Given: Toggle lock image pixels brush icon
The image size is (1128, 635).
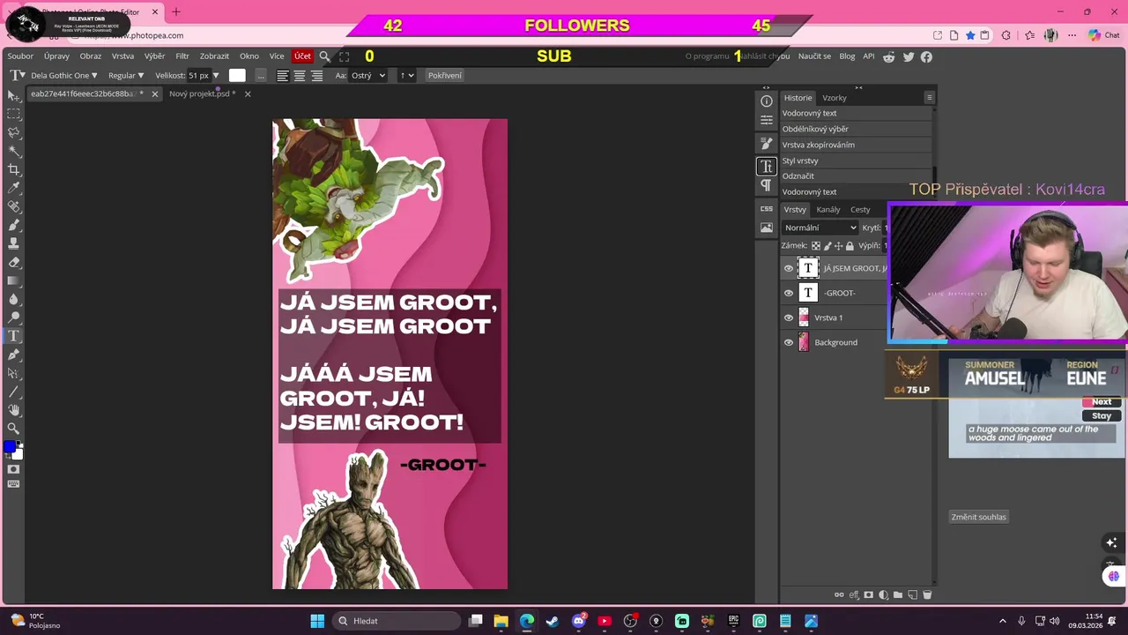Looking at the screenshot, I should (x=827, y=246).
